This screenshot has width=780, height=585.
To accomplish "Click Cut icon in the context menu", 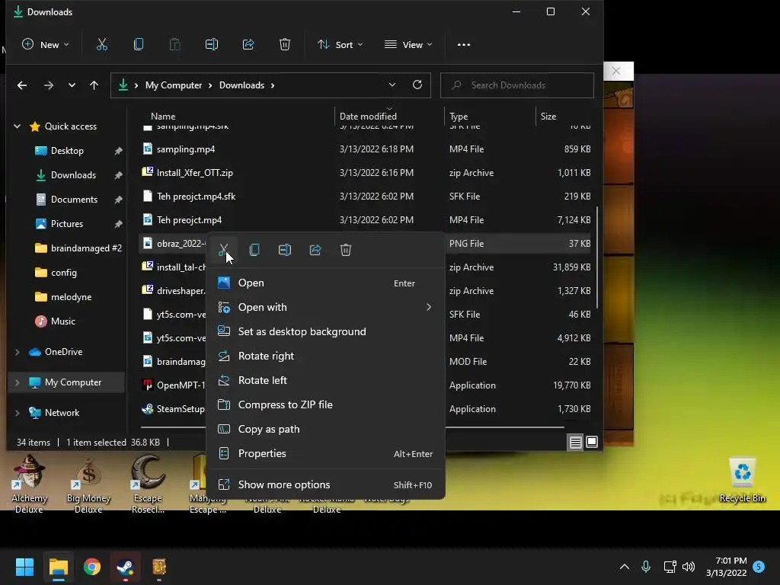I will [223, 250].
